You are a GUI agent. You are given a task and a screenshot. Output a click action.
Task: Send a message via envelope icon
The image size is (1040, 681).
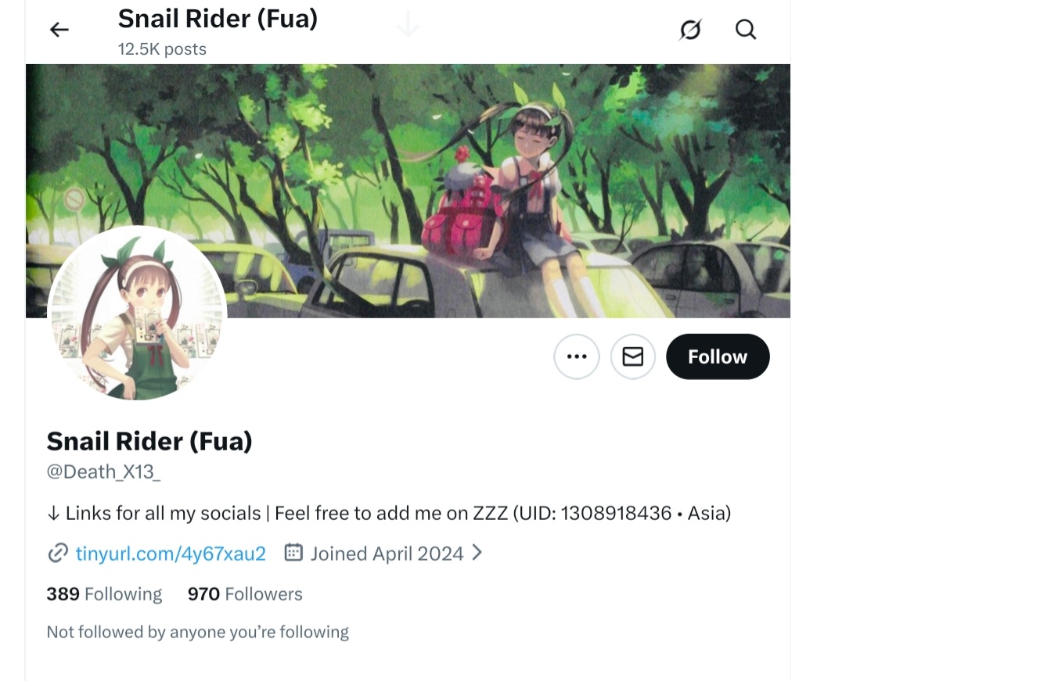tap(633, 357)
